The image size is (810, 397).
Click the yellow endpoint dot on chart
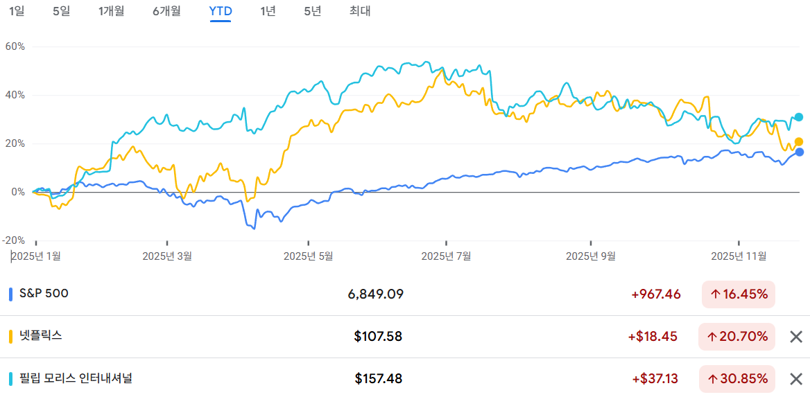pos(799,142)
